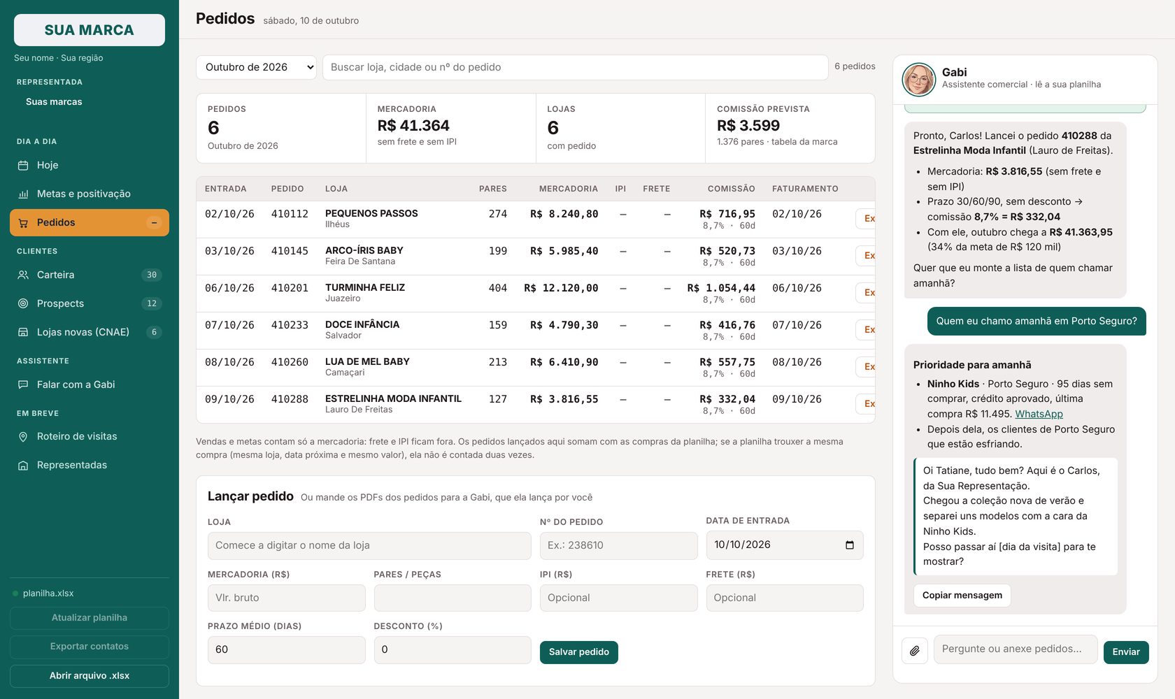Focus the Nº do pedido input
This screenshot has width=1175, height=699.
(x=618, y=546)
